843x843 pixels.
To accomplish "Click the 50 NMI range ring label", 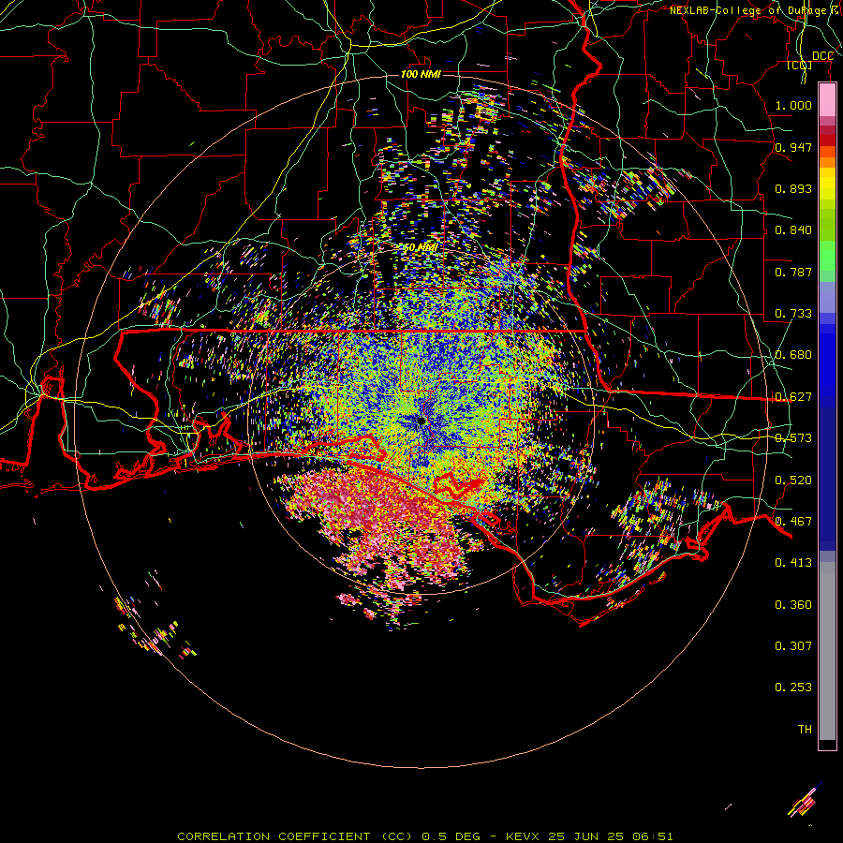I will tap(421, 247).
